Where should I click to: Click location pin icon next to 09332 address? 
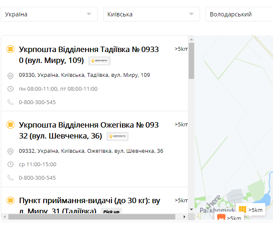pyautogui.click(x=10, y=152)
